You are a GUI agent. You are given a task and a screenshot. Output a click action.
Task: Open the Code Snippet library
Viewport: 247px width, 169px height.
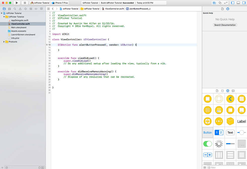pos(222,91)
